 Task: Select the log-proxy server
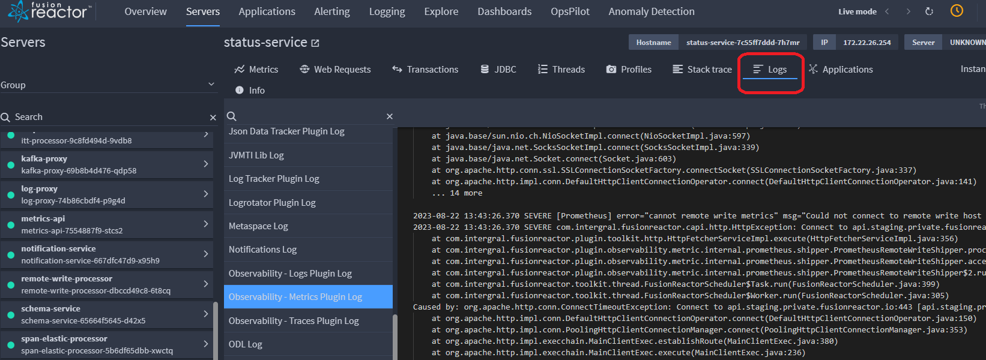[x=107, y=194]
